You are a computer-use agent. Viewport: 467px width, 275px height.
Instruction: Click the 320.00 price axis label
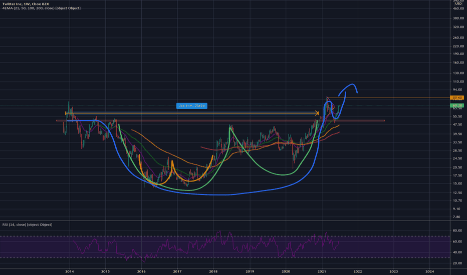458,27
